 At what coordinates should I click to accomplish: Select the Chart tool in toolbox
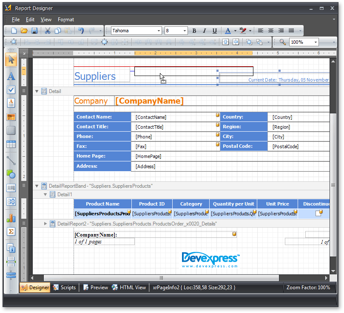(x=11, y=218)
